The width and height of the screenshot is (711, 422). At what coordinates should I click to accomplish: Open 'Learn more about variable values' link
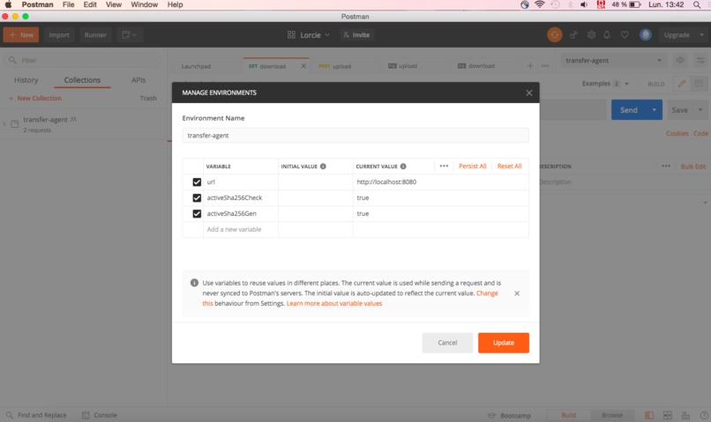click(334, 303)
